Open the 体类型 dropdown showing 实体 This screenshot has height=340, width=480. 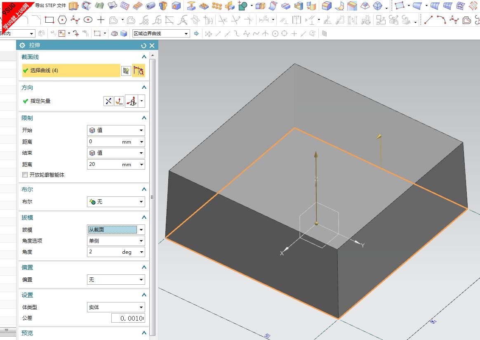tap(116, 307)
